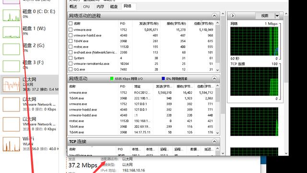Check the TdxW.exe process checkbox

(71, 41)
